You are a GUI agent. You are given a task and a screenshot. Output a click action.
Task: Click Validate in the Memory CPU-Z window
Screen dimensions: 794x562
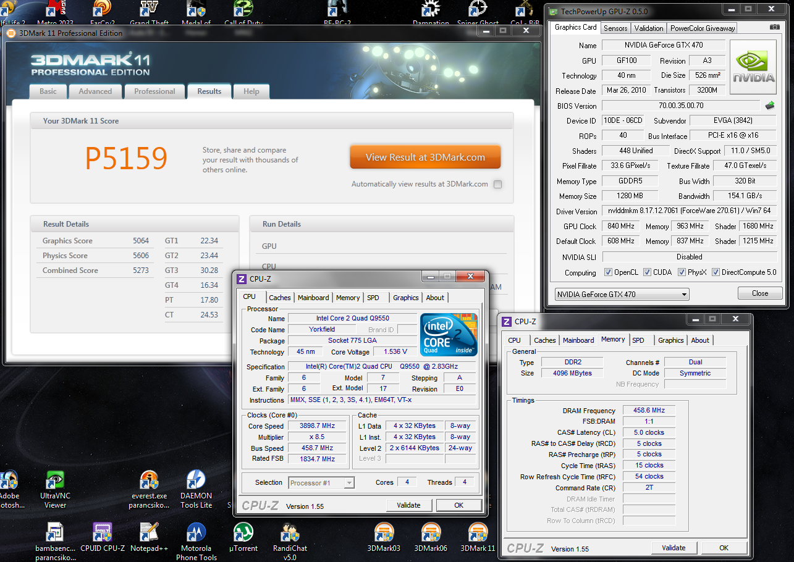tap(674, 548)
